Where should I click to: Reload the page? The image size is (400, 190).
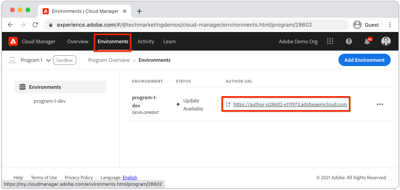pyautogui.click(x=36, y=25)
